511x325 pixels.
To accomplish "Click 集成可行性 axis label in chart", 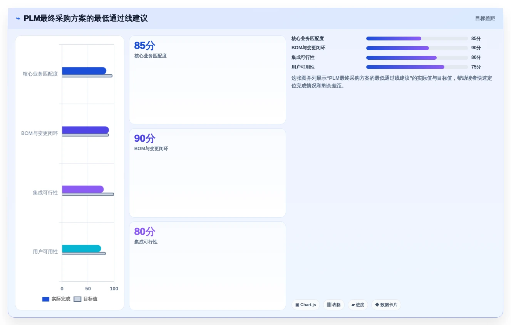I will (x=45, y=193).
